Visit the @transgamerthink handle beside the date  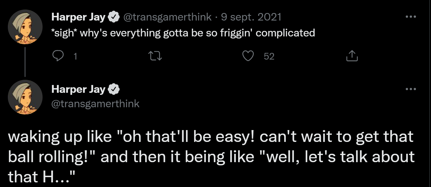point(167,17)
